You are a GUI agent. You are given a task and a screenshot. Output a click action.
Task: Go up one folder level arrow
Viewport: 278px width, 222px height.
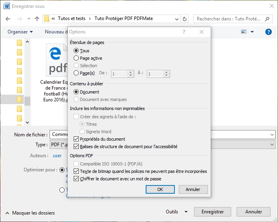point(37,19)
